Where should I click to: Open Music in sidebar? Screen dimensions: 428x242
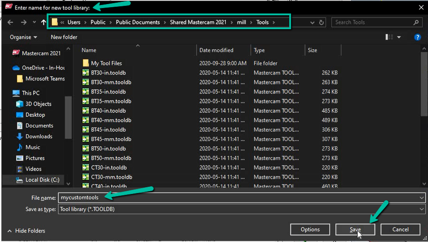click(x=28, y=147)
